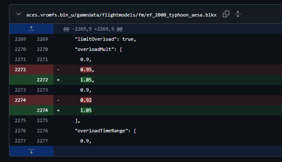Expand all lines of the file
This screenshot has height=162, width=282.
(238, 14)
